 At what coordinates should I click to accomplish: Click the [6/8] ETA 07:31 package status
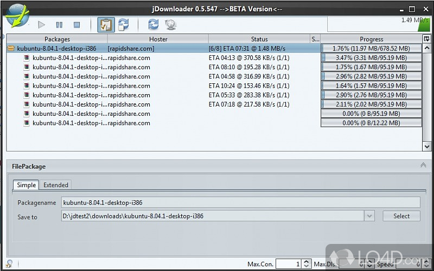tap(247, 49)
